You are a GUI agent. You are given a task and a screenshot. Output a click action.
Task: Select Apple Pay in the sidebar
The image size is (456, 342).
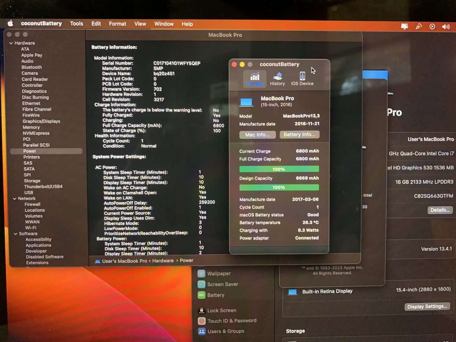[32, 55]
